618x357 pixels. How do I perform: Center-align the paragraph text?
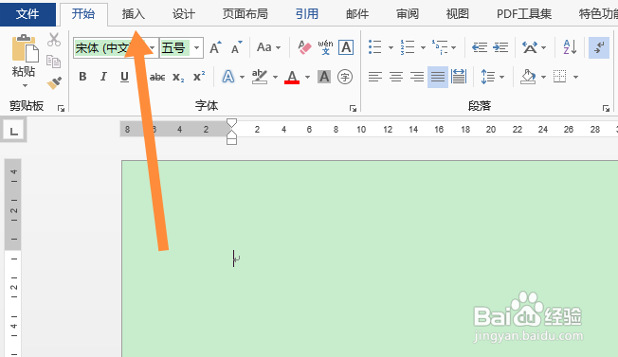pos(396,77)
